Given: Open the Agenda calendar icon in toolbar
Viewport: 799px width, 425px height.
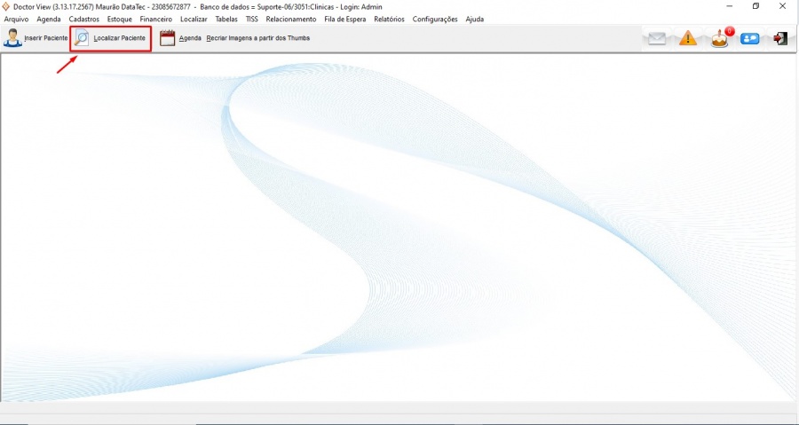Looking at the screenshot, I should click(x=168, y=38).
